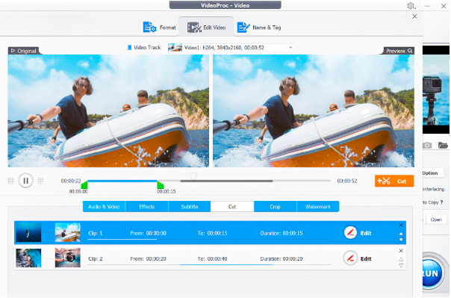Screen dimensions: 451x298
Task: Close the edit video dialog
Action: tap(414, 16)
